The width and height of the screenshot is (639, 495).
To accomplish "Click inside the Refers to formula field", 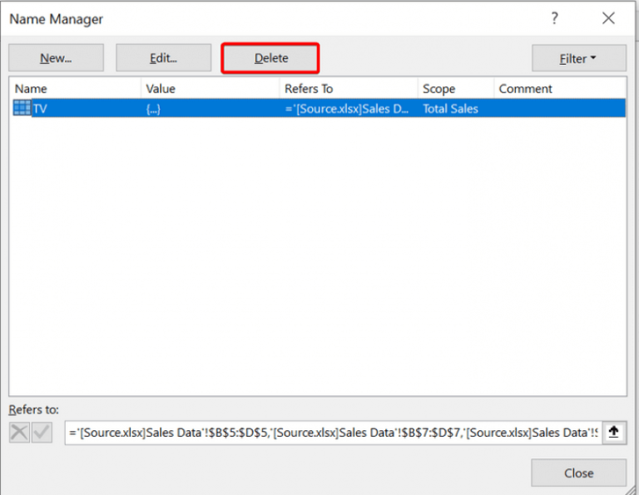I will pos(333,433).
